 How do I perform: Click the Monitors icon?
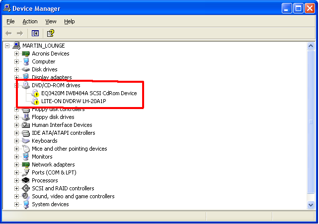pyautogui.click(x=26, y=157)
